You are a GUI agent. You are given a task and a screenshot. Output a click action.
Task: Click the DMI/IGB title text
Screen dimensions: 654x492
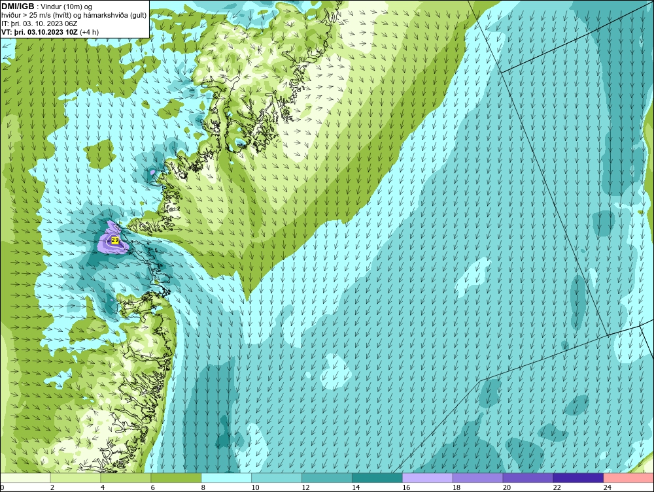point(18,7)
